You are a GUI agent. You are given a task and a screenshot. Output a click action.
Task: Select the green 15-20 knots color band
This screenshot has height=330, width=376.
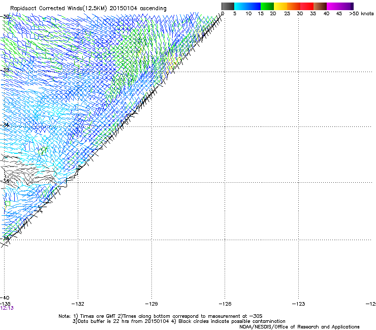point(267,6)
